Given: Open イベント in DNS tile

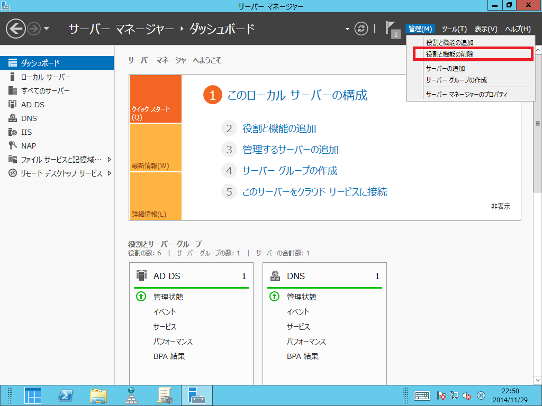Looking at the screenshot, I should [x=299, y=312].
